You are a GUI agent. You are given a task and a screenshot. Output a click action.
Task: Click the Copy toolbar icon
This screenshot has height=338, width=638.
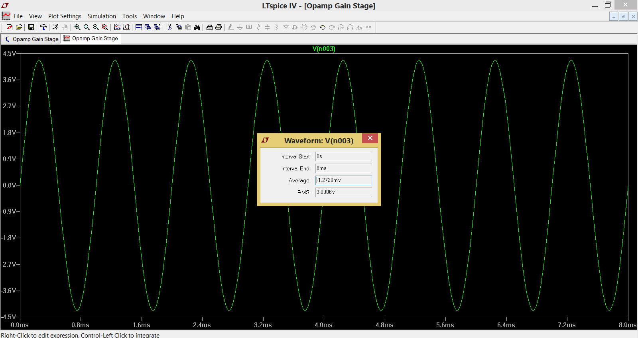[179, 27]
